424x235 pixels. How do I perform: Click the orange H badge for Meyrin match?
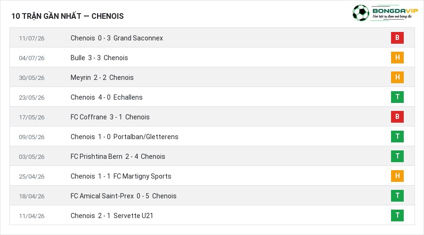(397, 77)
